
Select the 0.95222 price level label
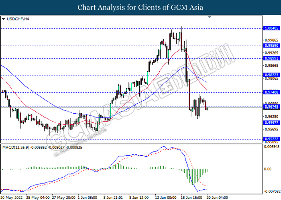tap(271, 139)
